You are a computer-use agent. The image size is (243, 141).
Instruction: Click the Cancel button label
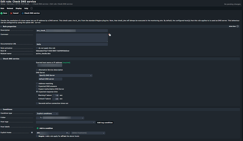pyautogui.click(x=15, y=13)
